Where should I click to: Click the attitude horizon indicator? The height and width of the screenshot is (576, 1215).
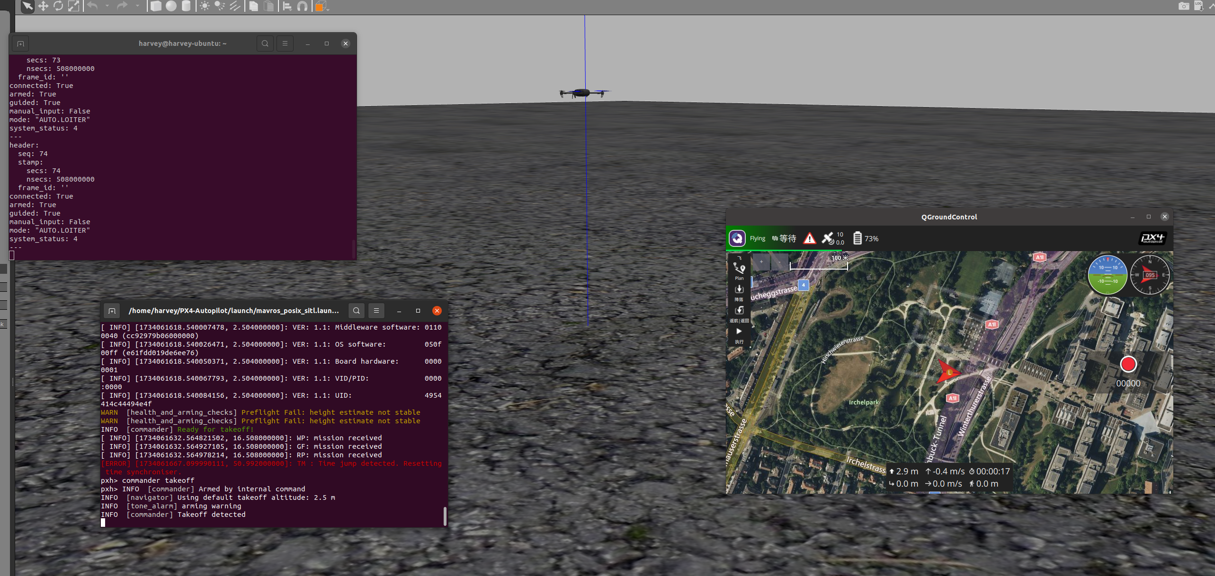click(1108, 275)
